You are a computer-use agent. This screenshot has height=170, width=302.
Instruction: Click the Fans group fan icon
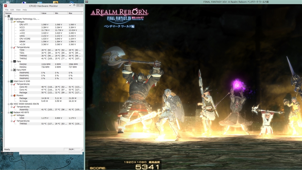pyautogui.click(x=14, y=61)
